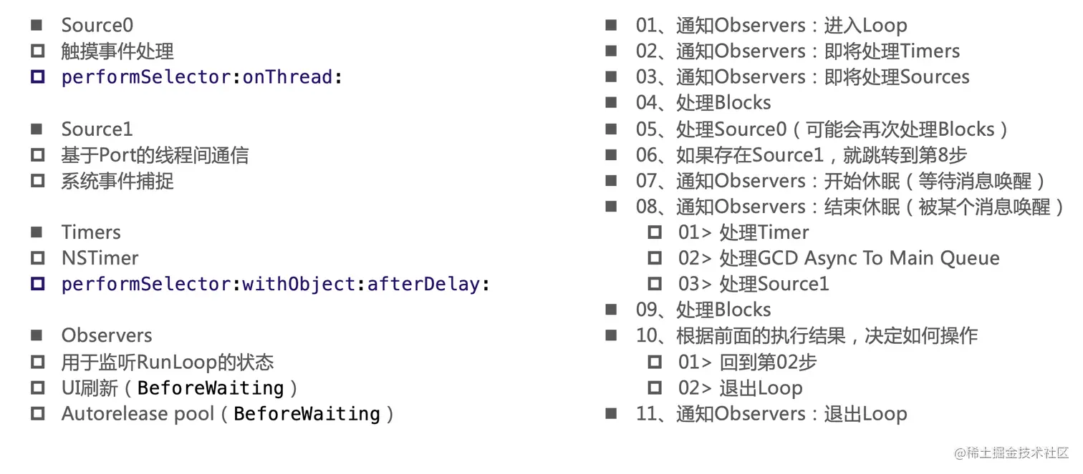Click the filled bullet next to Source1

(37, 129)
